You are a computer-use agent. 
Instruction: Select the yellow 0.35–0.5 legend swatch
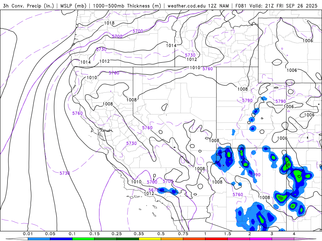point(150,239)
